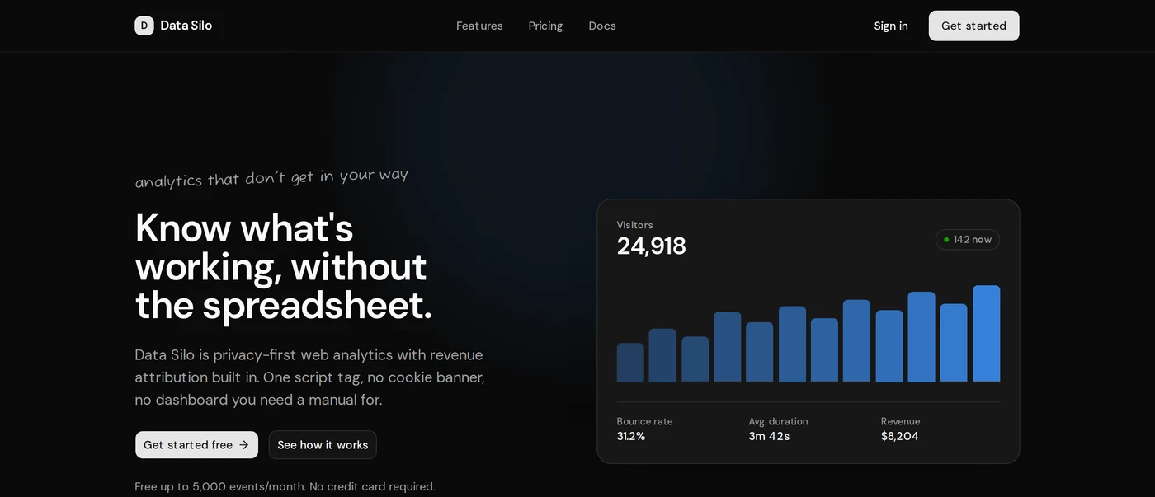
Task: Click the Get started header button
Action: pyautogui.click(x=973, y=26)
